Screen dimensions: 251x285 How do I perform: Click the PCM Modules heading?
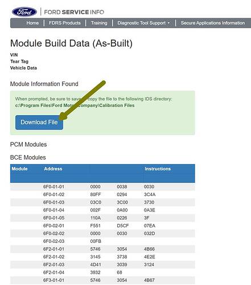28,144
